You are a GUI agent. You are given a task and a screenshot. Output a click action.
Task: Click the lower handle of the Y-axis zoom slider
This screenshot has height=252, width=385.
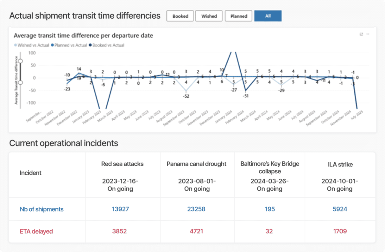click(21, 83)
